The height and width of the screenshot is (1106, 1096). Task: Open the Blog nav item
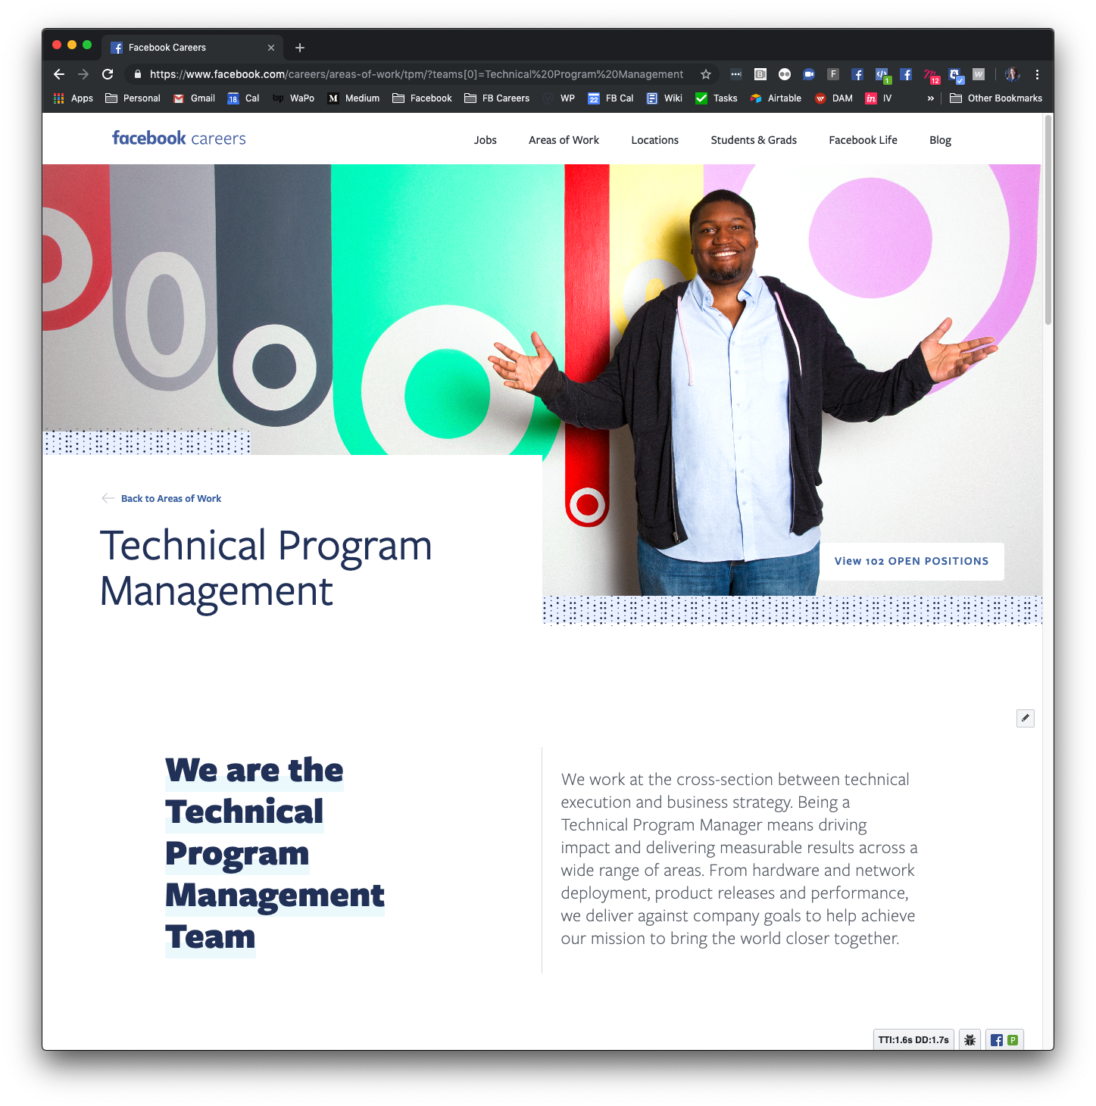pyautogui.click(x=940, y=140)
